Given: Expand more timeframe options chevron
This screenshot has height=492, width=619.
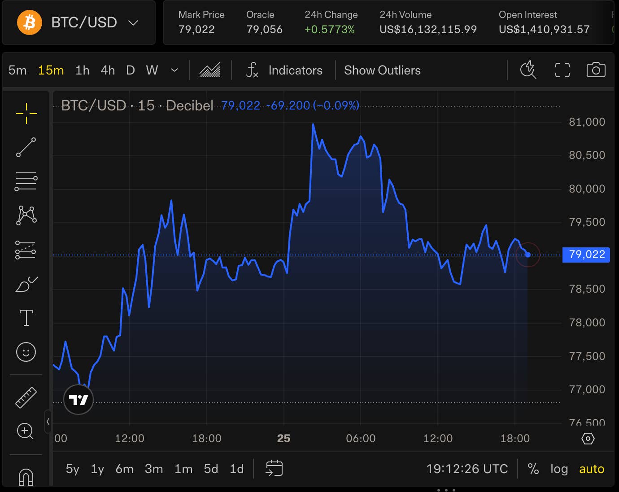Looking at the screenshot, I should (x=174, y=70).
